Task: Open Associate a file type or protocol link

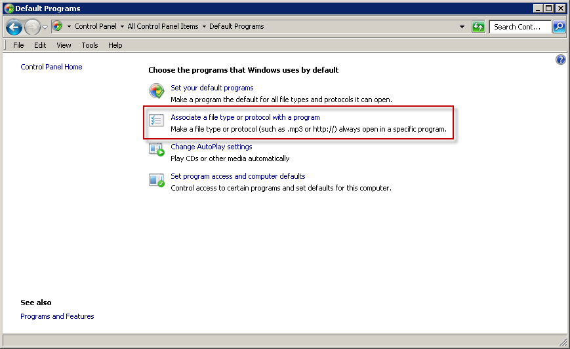Action: click(245, 117)
